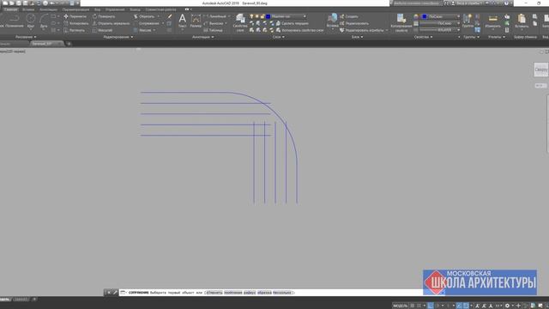Viewport: 549px width, 309px height.
Task: Click Linear dimension (Линейный) tool
Action: point(215,16)
